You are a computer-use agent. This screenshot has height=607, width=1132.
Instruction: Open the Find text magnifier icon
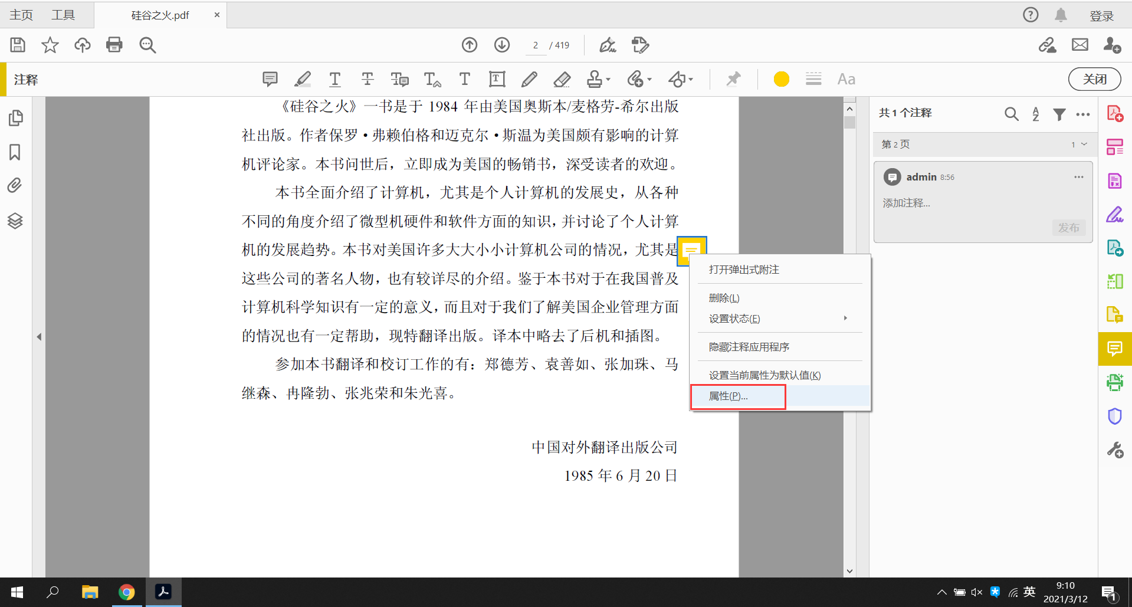(x=147, y=45)
